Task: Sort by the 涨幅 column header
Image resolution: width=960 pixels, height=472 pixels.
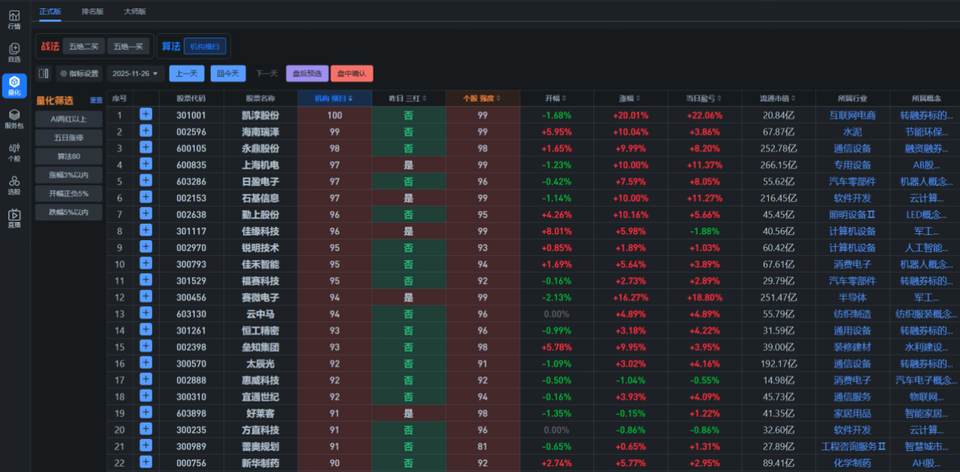Action: coord(629,98)
